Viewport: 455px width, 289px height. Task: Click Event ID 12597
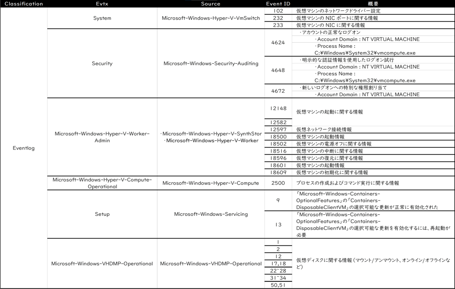click(x=279, y=130)
